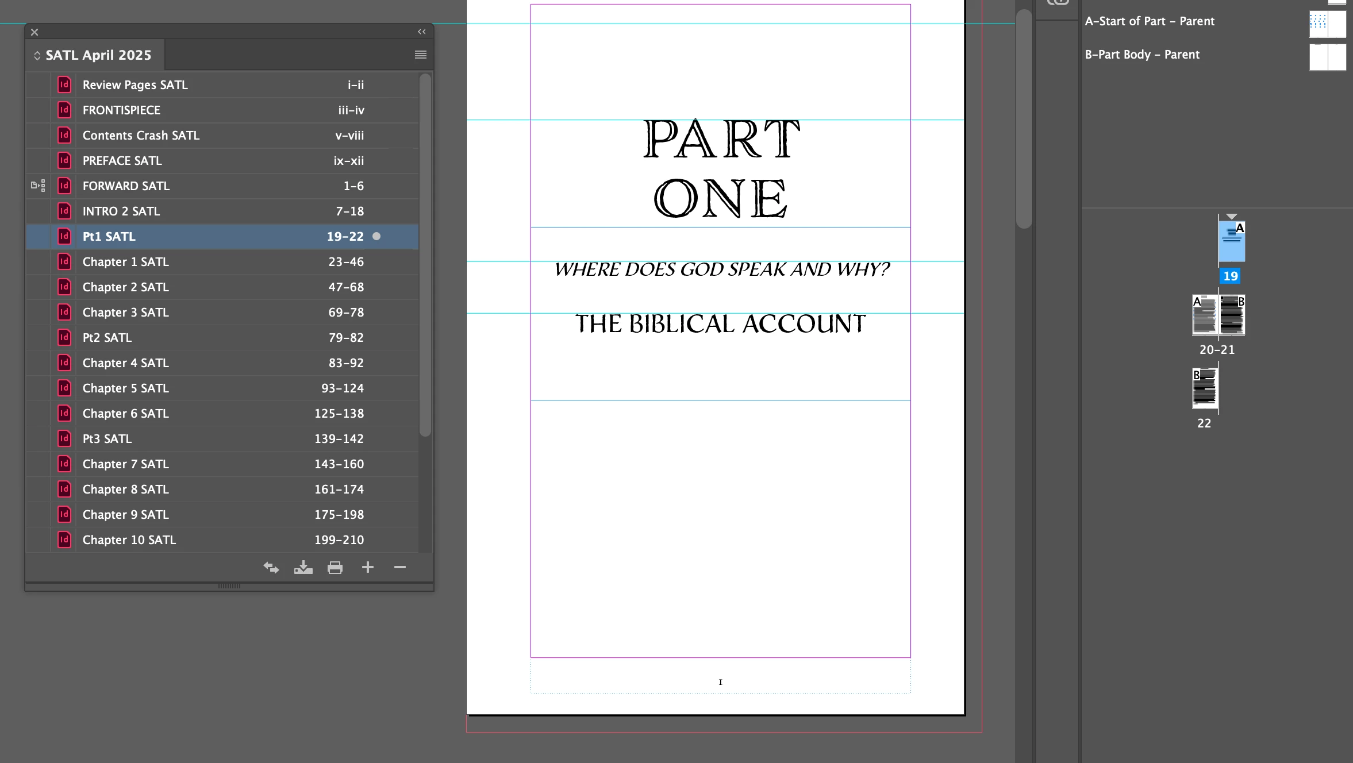Click the InDesign icon for FRONTISPIECE

(64, 110)
